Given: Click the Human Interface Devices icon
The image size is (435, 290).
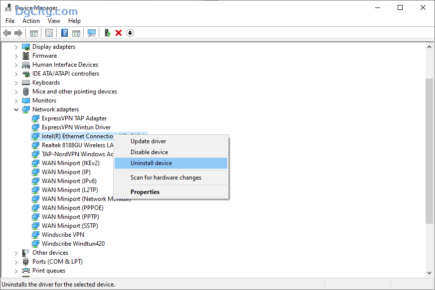Looking at the screenshot, I should point(26,65).
